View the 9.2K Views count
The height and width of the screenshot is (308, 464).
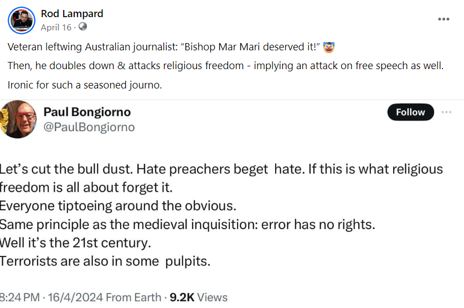198,297
